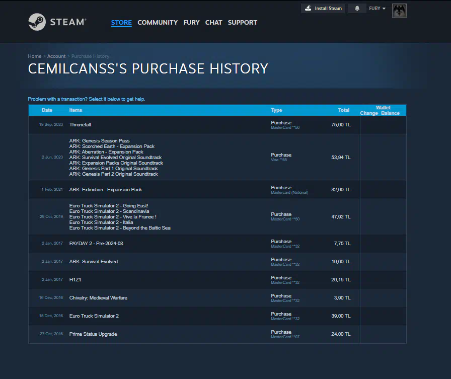Click the CEMILCANSS'S PURCHASE HISTORY heading
Screen dimensions: 451x379
click(148, 69)
